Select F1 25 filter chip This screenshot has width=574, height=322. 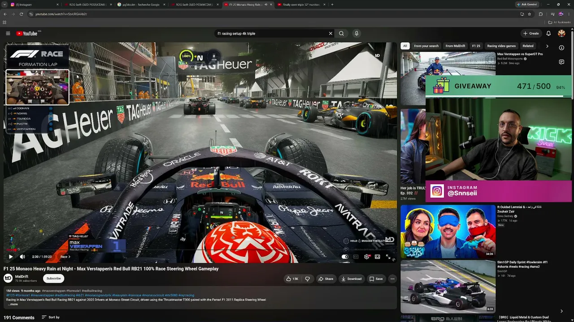[x=476, y=46]
